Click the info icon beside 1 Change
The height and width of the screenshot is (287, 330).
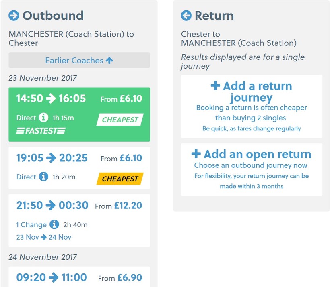click(x=54, y=224)
